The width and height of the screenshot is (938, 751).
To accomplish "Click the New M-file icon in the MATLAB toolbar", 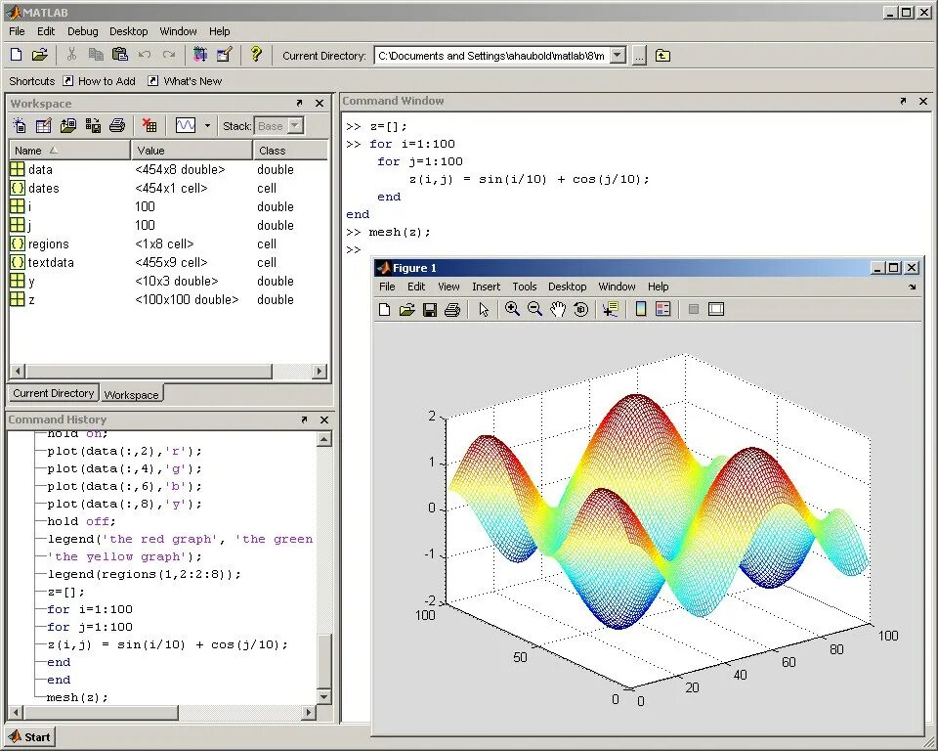I will 17,55.
